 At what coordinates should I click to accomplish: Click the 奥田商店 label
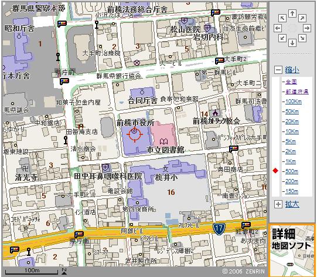(x=230, y=169)
